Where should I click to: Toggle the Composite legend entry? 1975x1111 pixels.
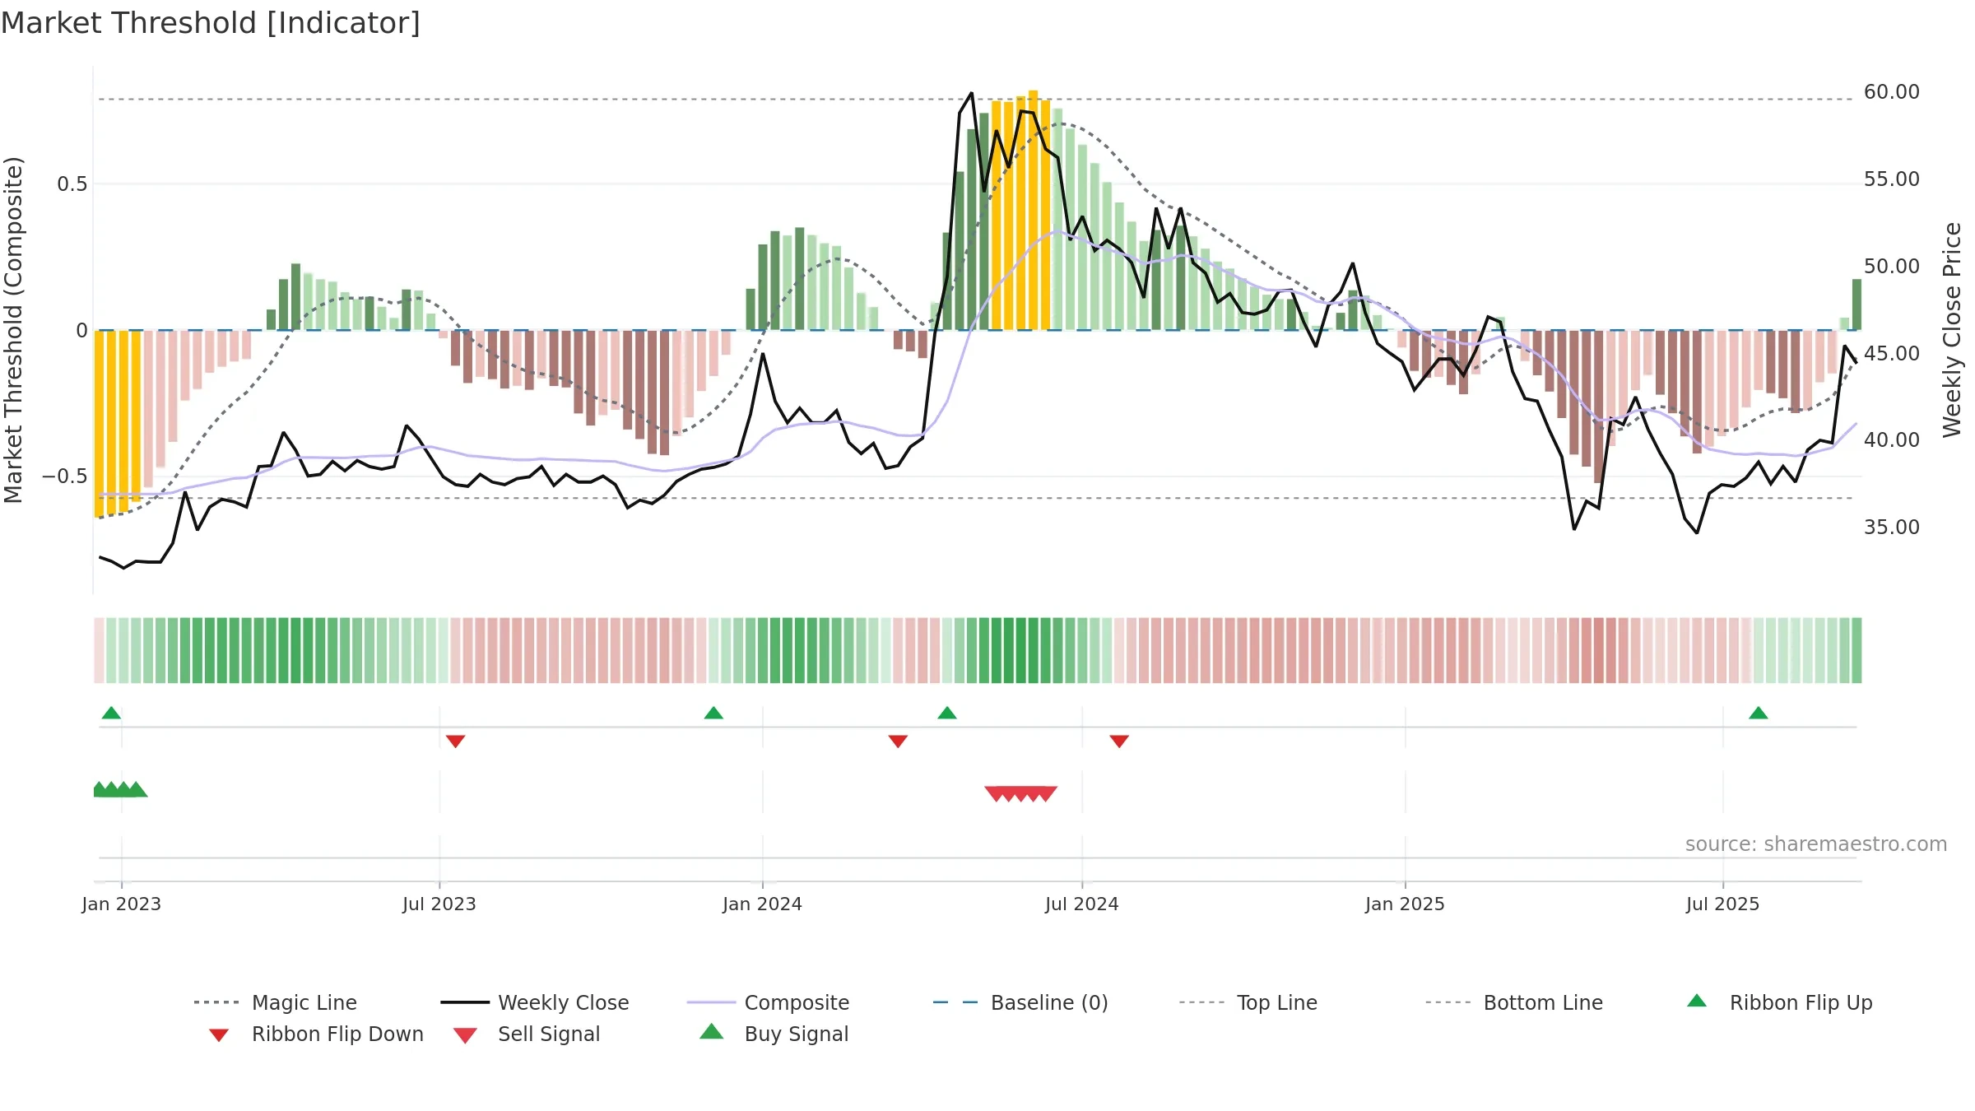[x=768, y=1002]
